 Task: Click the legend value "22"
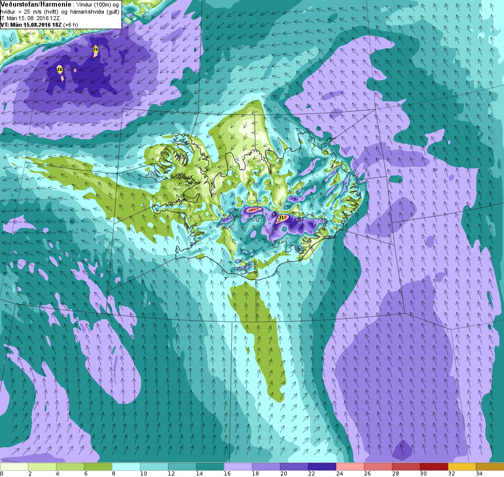tap(311, 473)
